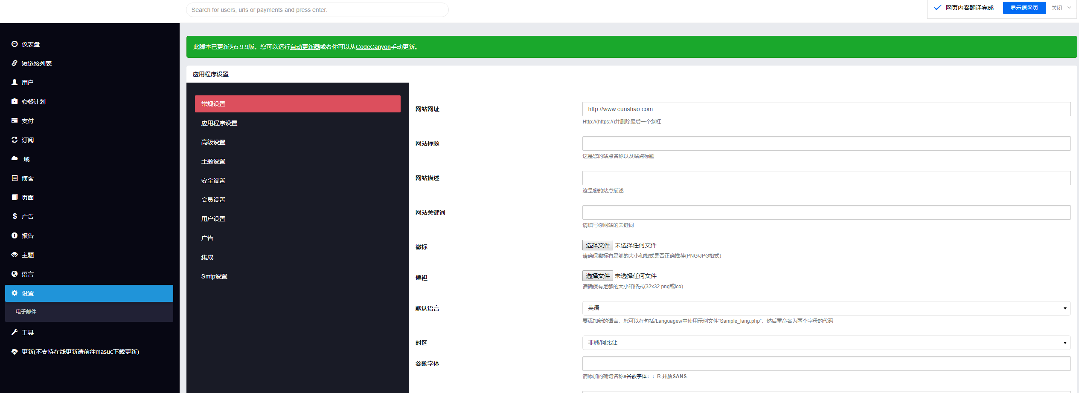The width and height of the screenshot is (1079, 393).
Task: Click the 显示原网页 button
Action: (1024, 8)
